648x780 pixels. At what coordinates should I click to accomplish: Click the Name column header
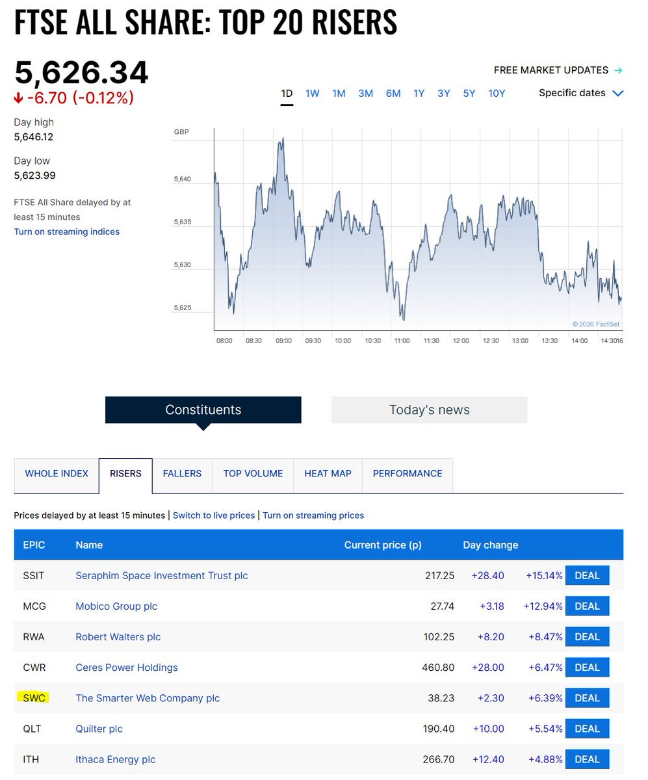pyautogui.click(x=89, y=545)
